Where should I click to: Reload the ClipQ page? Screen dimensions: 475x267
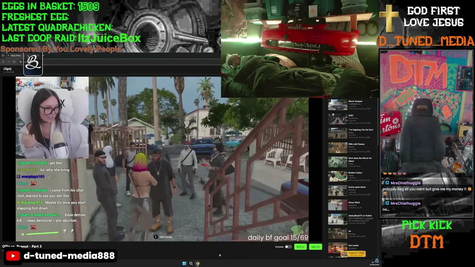(14, 62)
